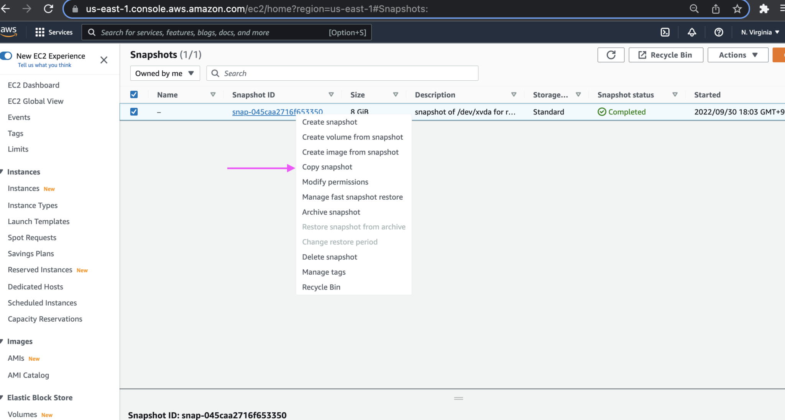Open the Owned by me filter dropdown

click(164, 73)
